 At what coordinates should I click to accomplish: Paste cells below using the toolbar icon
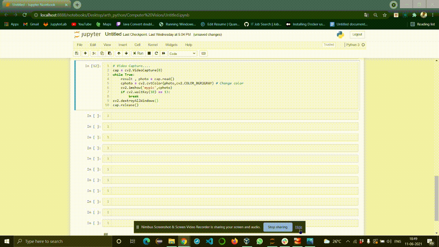tap(110, 54)
